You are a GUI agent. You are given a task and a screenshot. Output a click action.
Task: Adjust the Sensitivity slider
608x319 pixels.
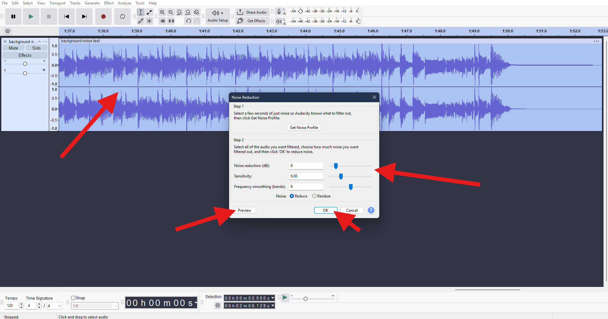[x=341, y=176]
